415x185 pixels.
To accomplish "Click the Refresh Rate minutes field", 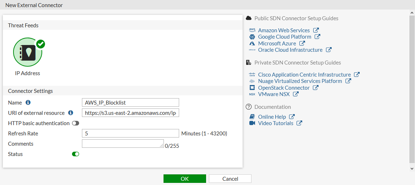I will click(x=130, y=133).
